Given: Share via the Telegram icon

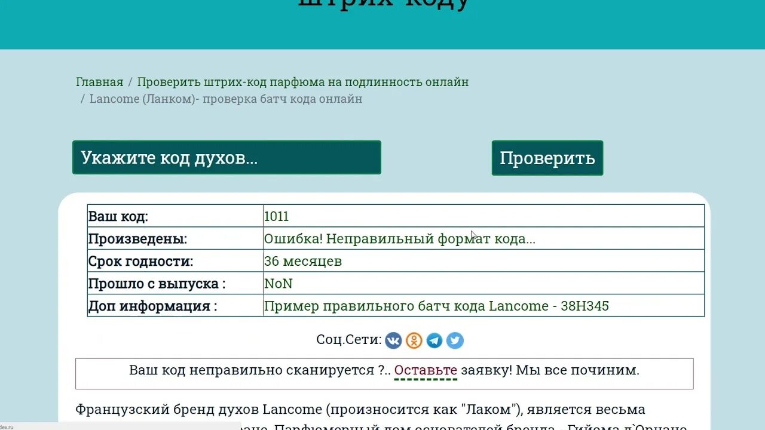Looking at the screenshot, I should [x=434, y=340].
